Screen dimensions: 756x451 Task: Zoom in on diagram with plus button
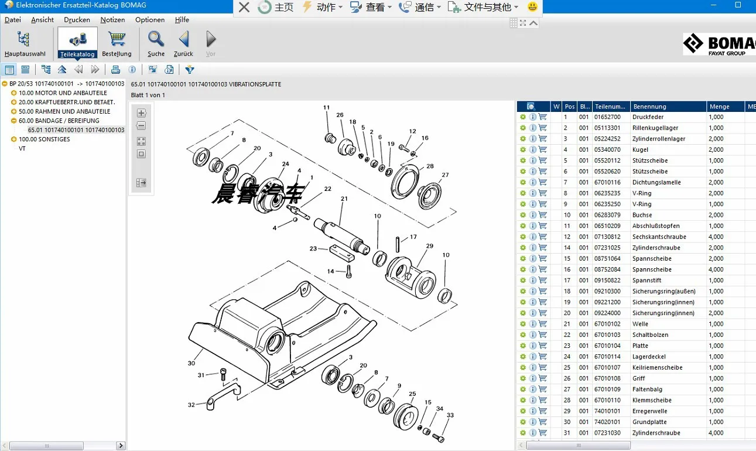coord(141,113)
